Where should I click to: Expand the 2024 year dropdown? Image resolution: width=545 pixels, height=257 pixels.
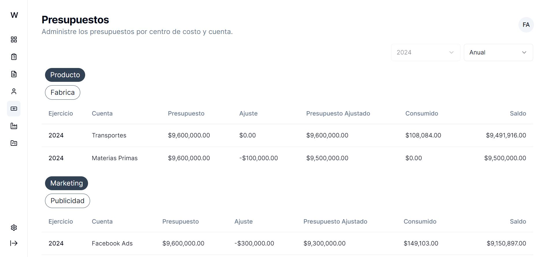pyautogui.click(x=425, y=52)
